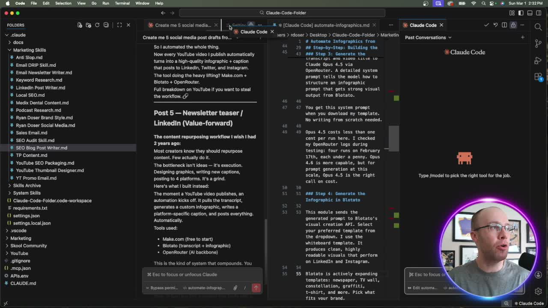
Task: Create a new file in Folders panel
Action: pos(80,25)
